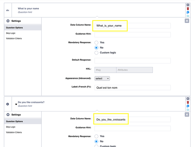This screenshot has width=195, height=147.
Task: Duplicate the "What is your name" question
Action: coord(188,12)
